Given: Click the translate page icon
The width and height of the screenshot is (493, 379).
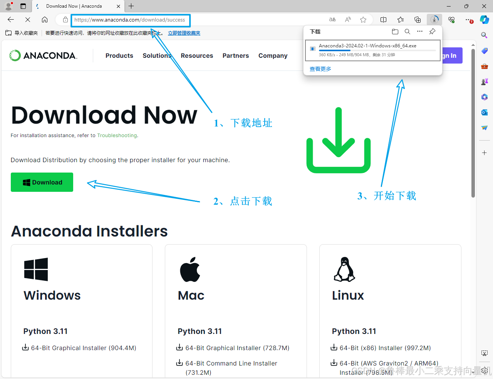Looking at the screenshot, I should tap(332, 20).
